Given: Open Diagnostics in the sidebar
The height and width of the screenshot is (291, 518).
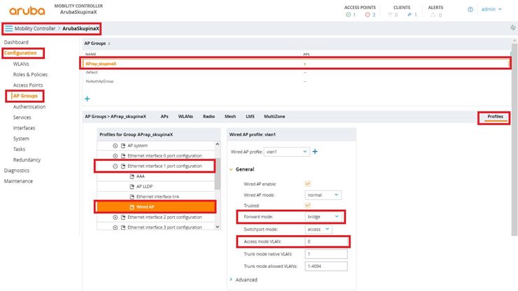Looking at the screenshot, I should (17, 171).
